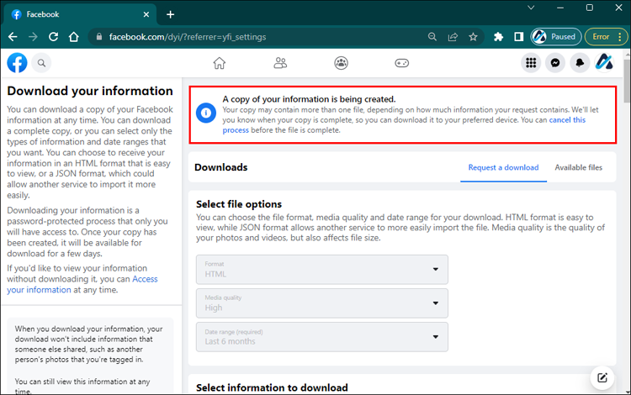Bookmark this page with the star icon

coord(473,37)
